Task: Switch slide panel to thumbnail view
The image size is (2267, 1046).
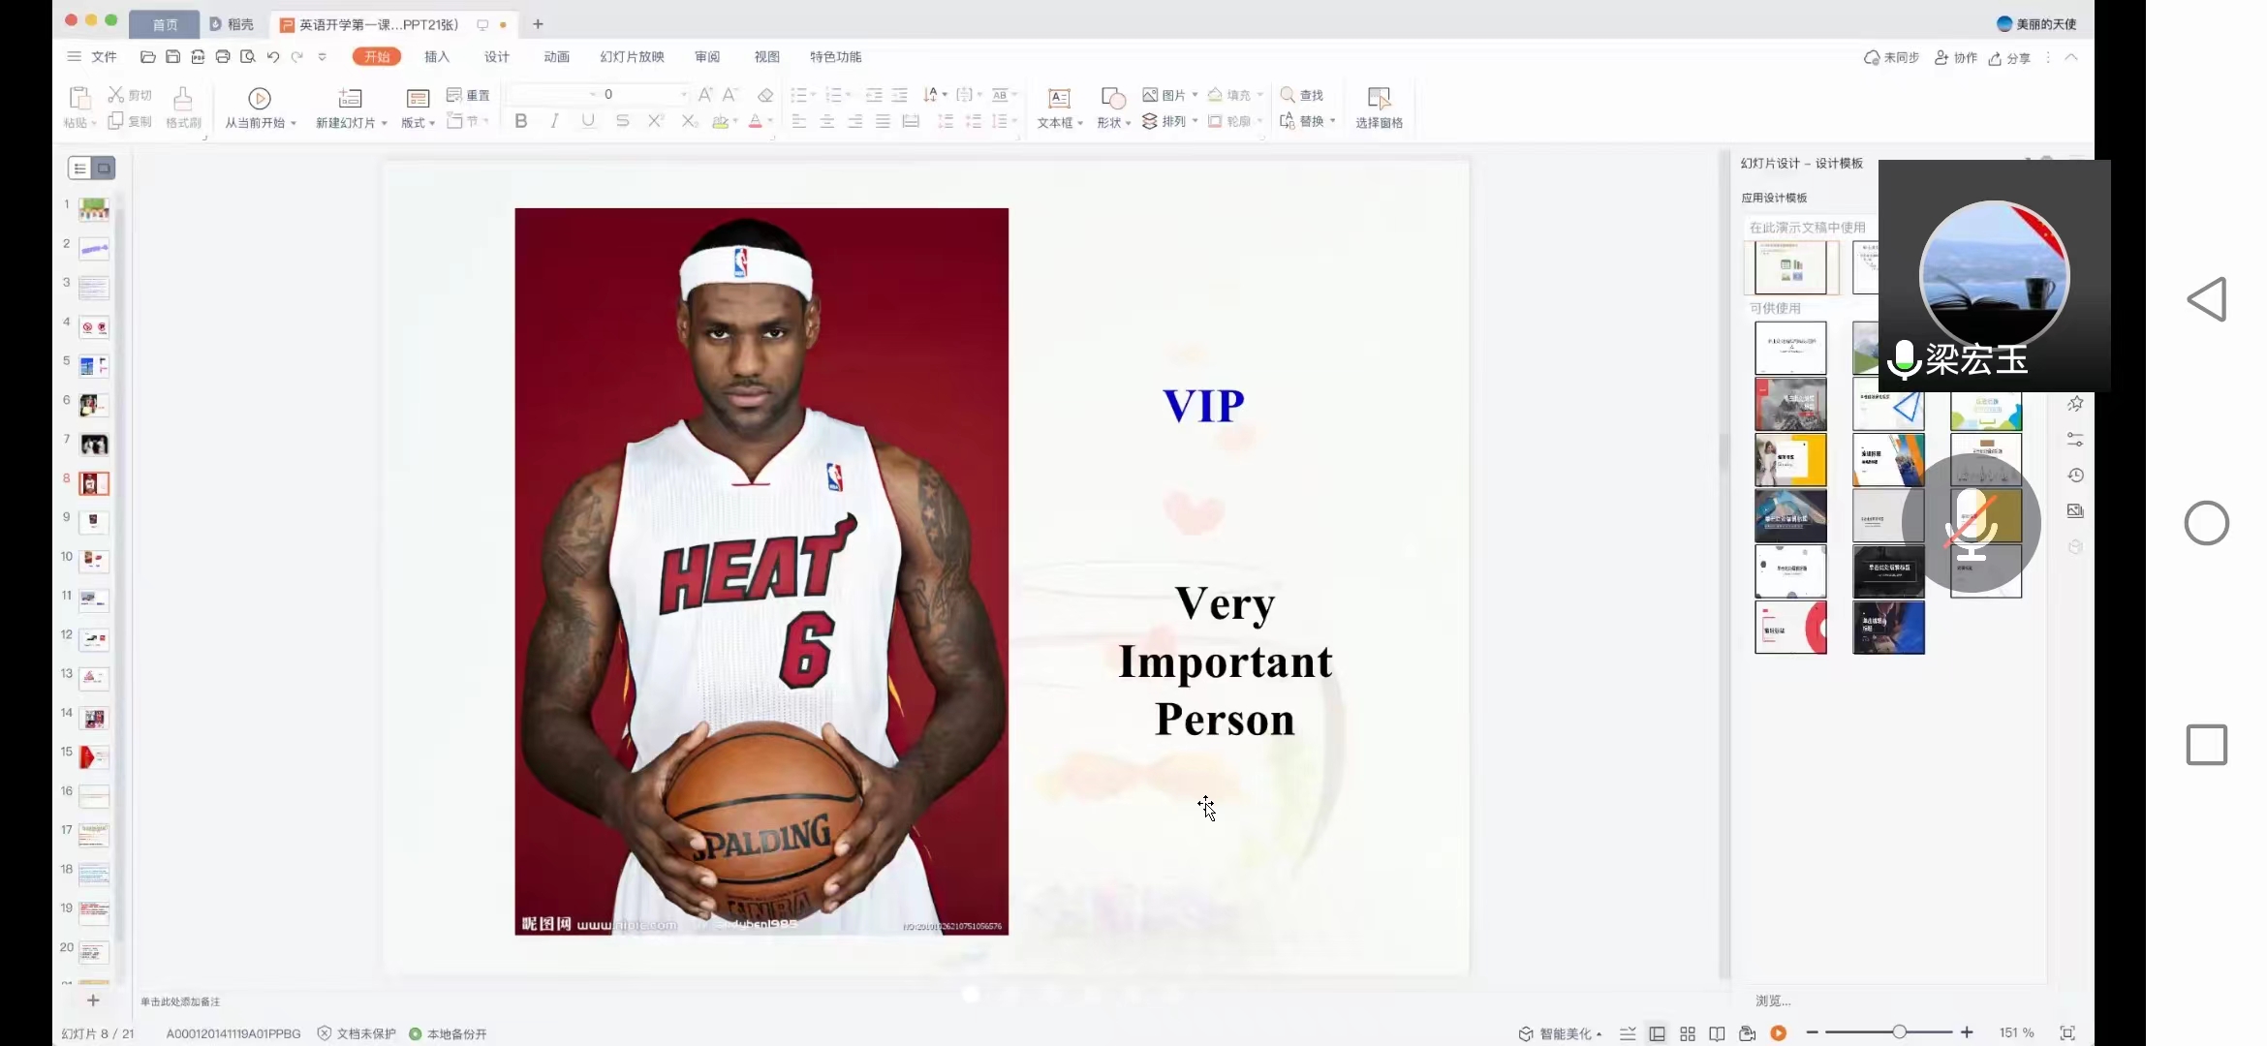Action: click(x=104, y=169)
